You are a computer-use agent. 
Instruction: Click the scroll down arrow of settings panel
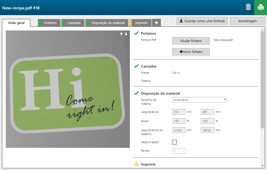262,165
